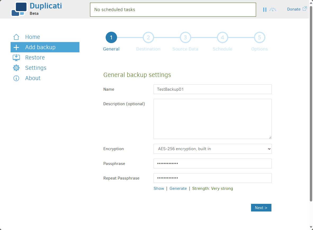This screenshot has width=313, height=230.
Task: Open Settings via gear icon
Action: pos(16,68)
